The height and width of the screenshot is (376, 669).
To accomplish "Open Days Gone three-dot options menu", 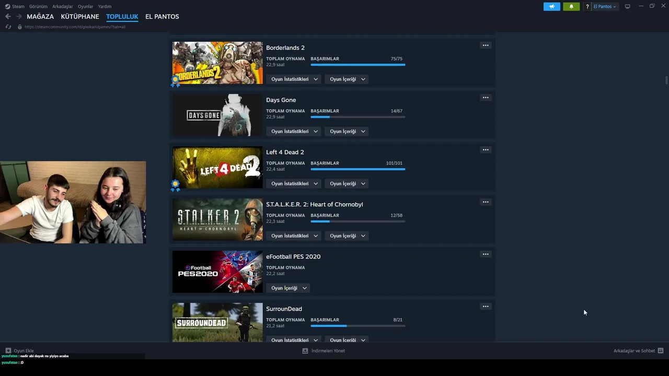I will [486, 98].
